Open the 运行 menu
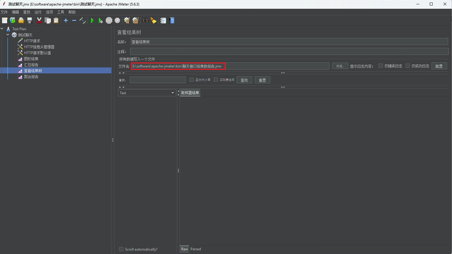 38,12
